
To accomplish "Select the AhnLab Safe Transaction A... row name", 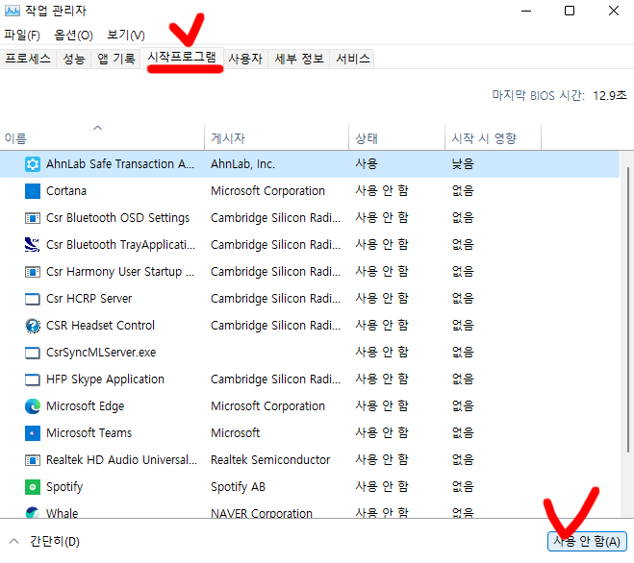I will pyautogui.click(x=120, y=164).
